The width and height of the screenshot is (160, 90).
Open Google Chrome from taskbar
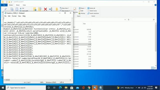pyautogui.click(x=89, y=88)
